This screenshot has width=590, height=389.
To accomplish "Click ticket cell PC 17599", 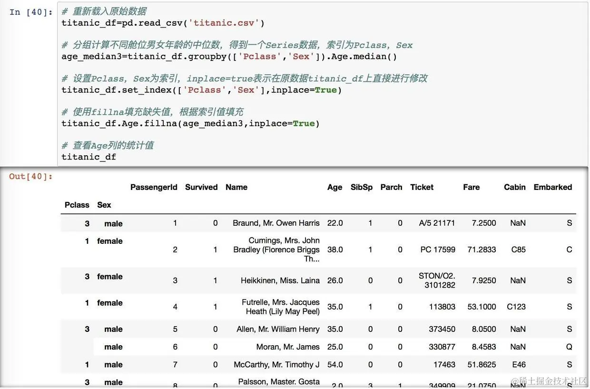I will 438,249.
